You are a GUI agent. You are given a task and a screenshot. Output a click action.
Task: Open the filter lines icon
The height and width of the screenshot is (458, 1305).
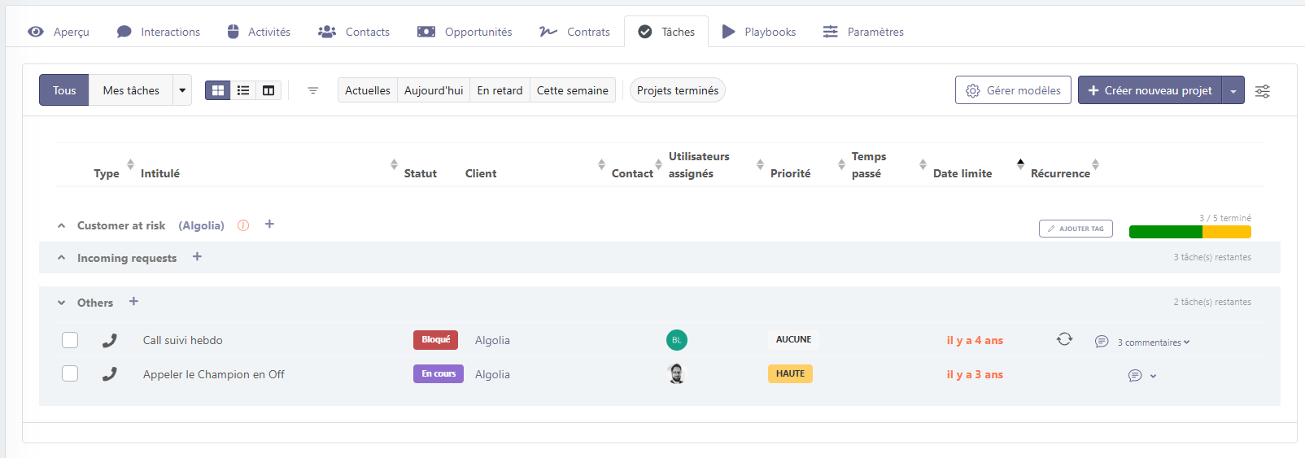tap(312, 90)
